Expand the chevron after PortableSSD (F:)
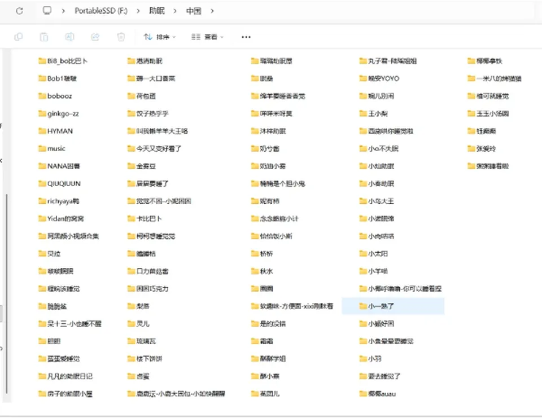542x418 pixels. 138,11
